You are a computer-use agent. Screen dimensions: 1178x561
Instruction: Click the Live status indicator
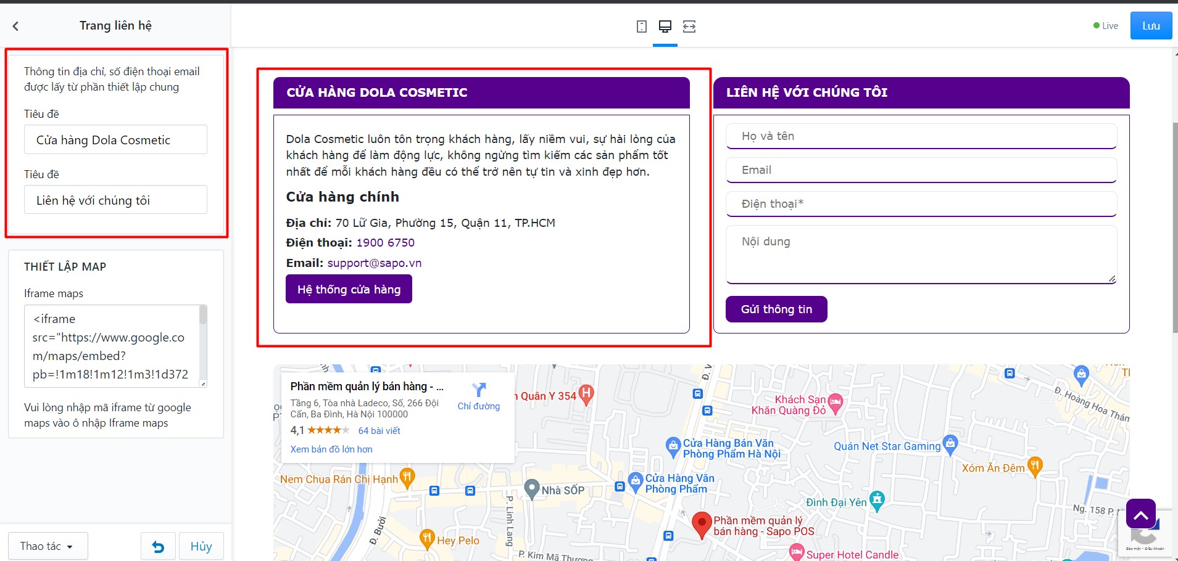tap(1106, 26)
